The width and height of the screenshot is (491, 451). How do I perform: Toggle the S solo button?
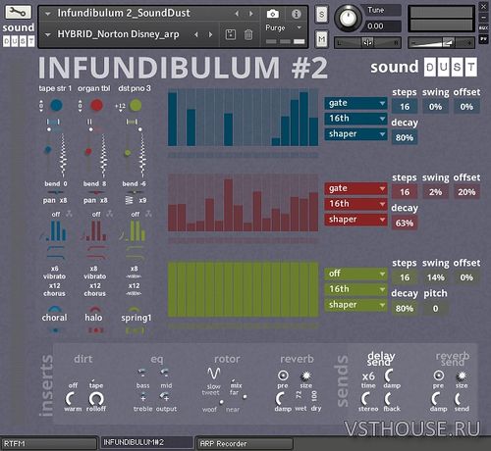click(321, 15)
